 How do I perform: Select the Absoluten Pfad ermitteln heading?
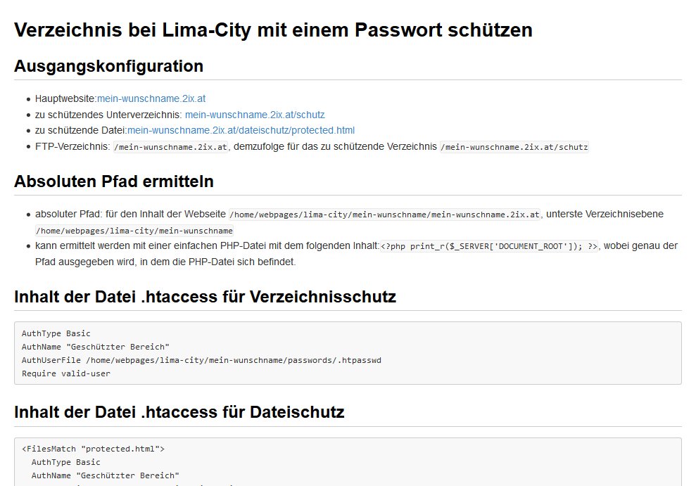(x=114, y=181)
